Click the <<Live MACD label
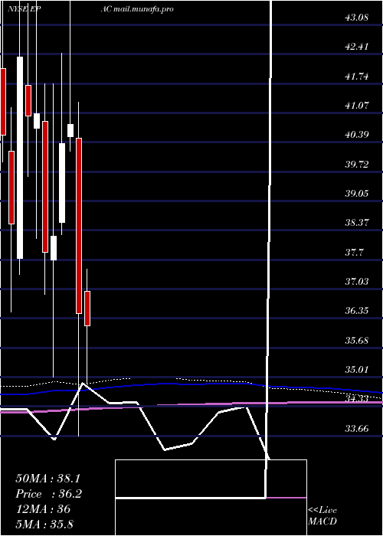 [x=322, y=516]
